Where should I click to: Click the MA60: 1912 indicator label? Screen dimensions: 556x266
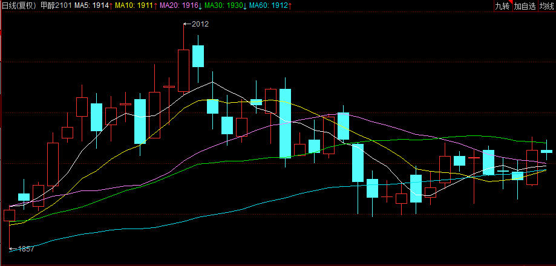pyautogui.click(x=270, y=5)
